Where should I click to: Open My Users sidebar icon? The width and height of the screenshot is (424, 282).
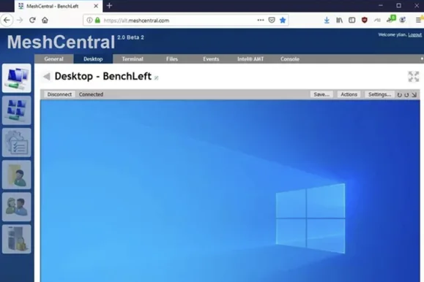(17, 207)
